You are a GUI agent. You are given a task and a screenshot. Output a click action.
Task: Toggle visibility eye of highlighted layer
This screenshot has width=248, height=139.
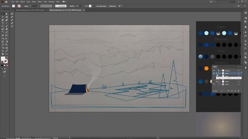point(214,73)
